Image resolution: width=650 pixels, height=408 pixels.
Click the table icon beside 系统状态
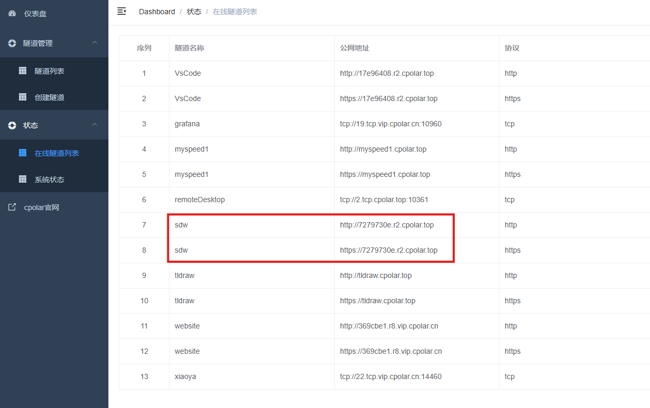tap(23, 179)
